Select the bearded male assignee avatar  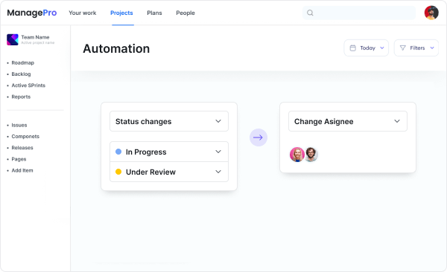coord(311,155)
